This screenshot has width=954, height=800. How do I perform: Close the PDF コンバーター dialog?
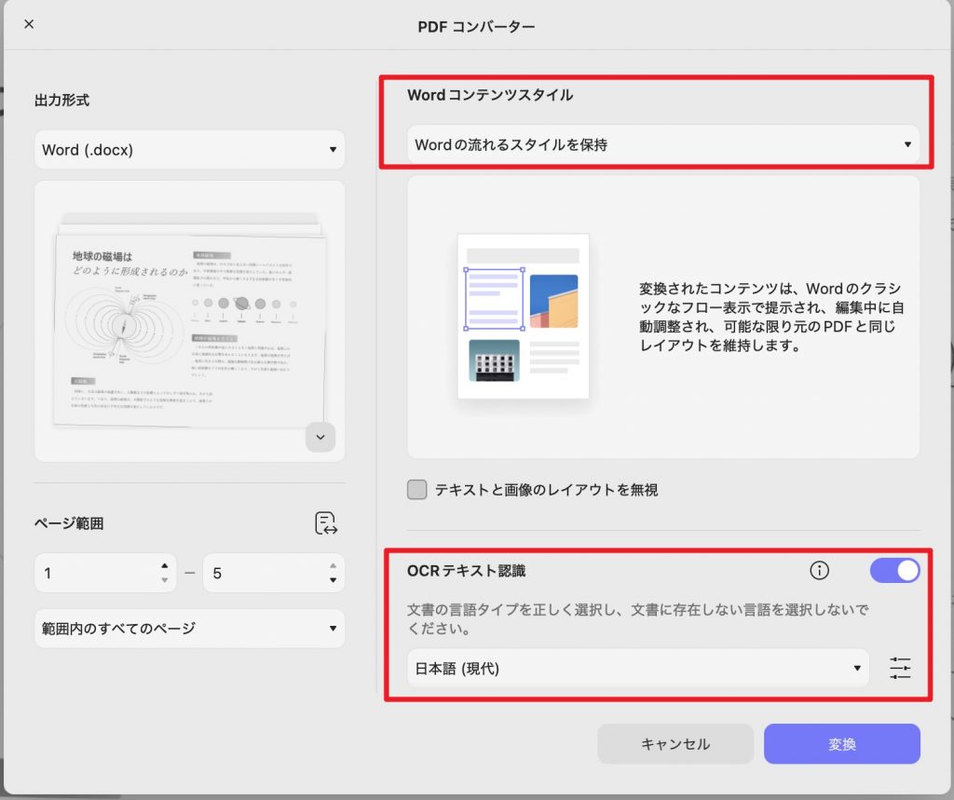click(29, 23)
